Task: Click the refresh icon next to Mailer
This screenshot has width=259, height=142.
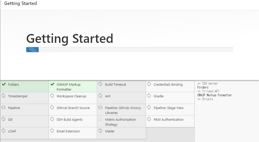Action: coord(100,131)
